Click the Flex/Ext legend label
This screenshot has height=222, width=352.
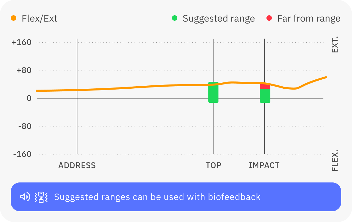[x=39, y=19]
